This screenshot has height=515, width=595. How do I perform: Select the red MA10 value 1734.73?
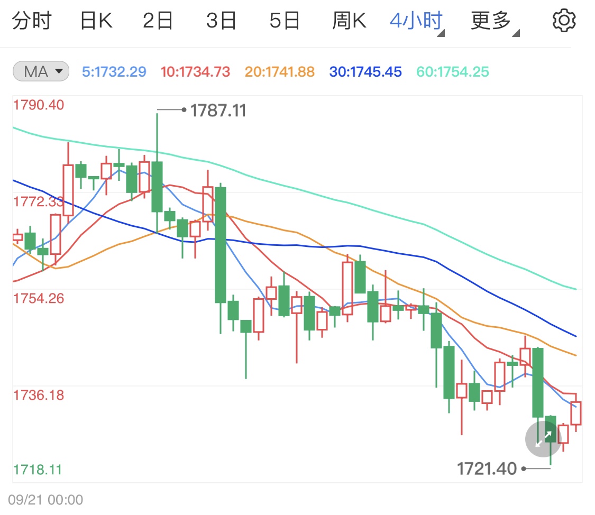[x=197, y=71]
